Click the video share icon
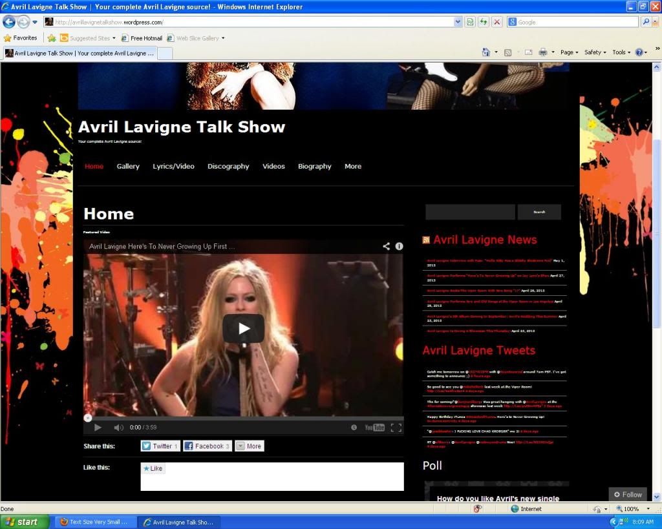 point(386,246)
